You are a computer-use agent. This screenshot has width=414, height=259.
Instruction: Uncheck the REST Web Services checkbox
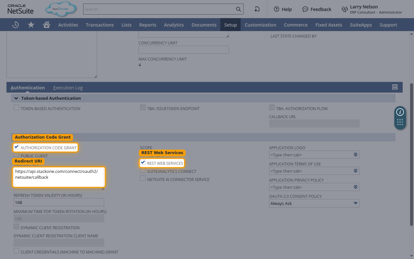tap(143, 163)
